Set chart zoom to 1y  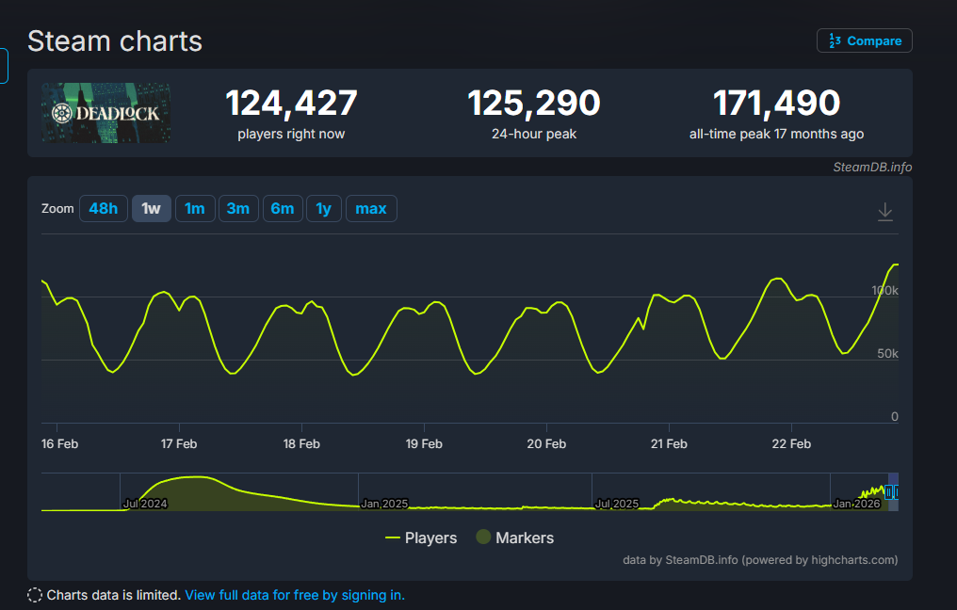[323, 209]
